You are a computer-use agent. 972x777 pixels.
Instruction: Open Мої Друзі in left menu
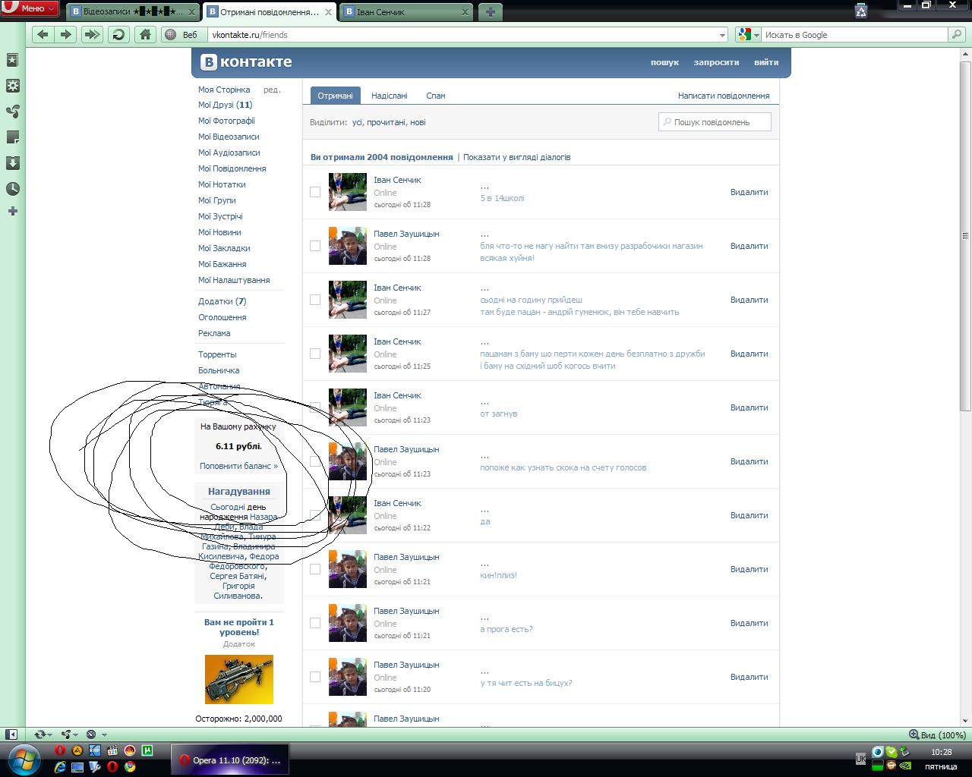coord(226,105)
